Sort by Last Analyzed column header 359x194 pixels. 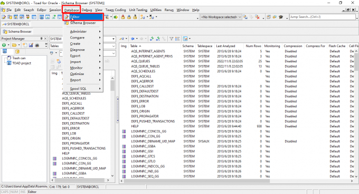[x=229, y=46]
